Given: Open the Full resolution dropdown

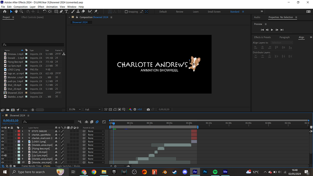Looking at the screenshot, I should 93,109.
